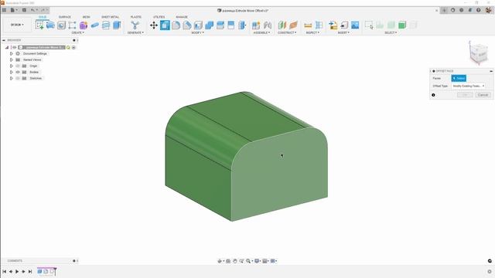Screen dimensions: 495x278
Task: Switch to the Plastic tab
Action: point(136,17)
